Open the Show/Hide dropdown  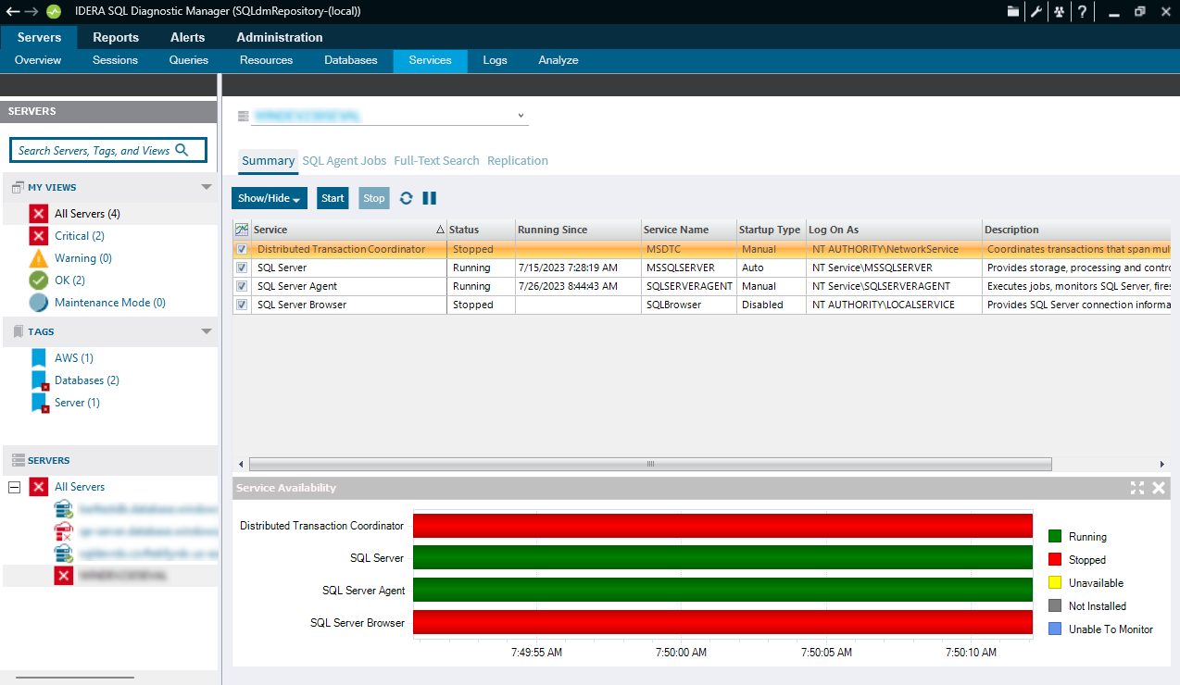pyautogui.click(x=270, y=198)
